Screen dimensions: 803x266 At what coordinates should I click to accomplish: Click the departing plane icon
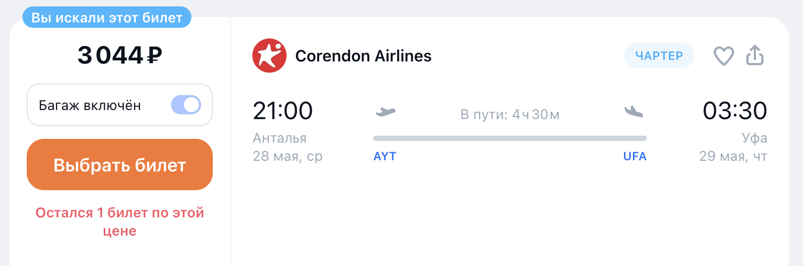[x=385, y=112]
